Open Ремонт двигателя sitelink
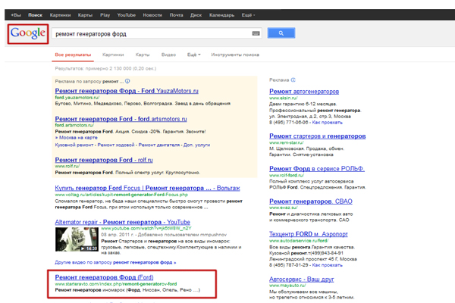Viewport: 455px width, 303px height. tap(159, 145)
